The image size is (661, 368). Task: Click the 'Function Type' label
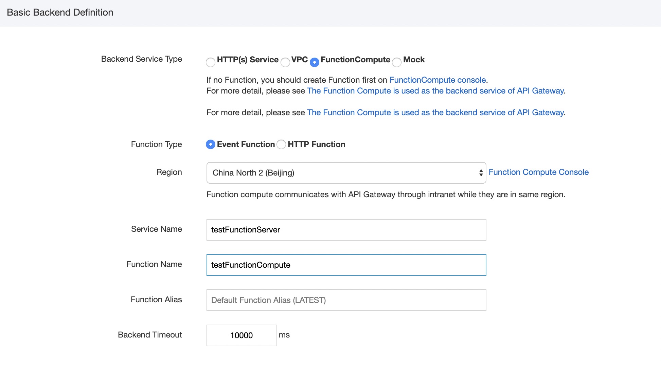157,144
